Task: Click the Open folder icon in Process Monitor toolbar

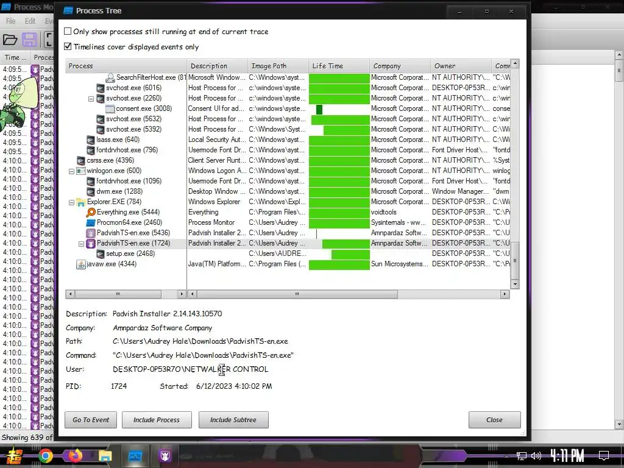Action: pos(10,40)
